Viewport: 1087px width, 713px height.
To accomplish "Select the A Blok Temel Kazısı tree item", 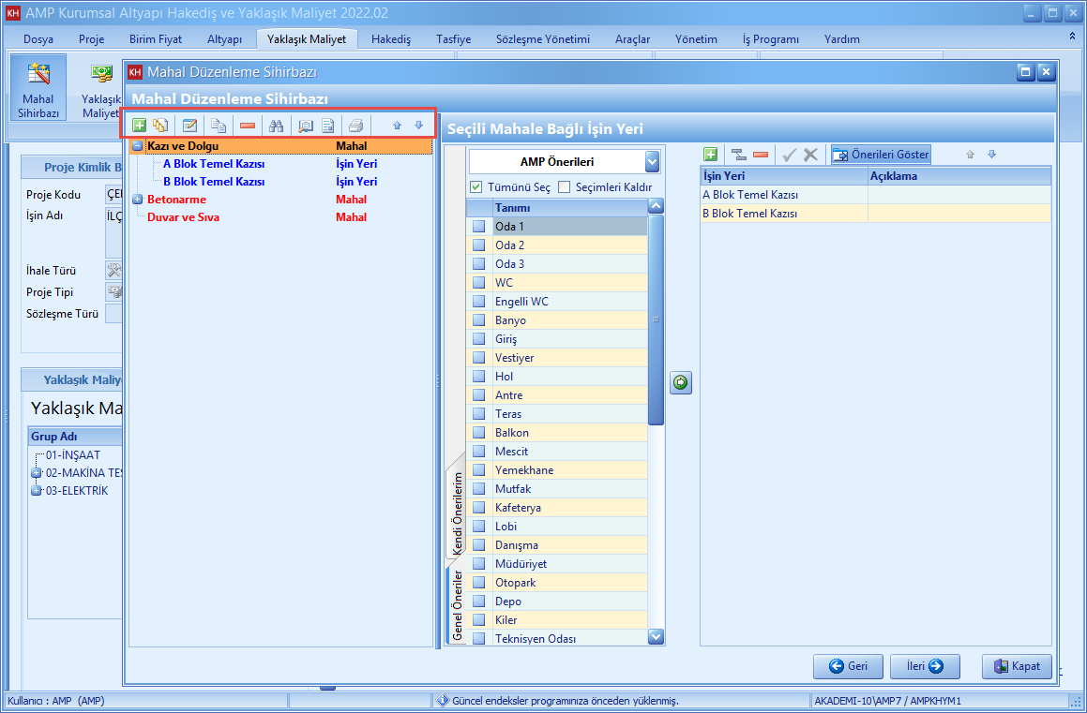I will [x=213, y=164].
